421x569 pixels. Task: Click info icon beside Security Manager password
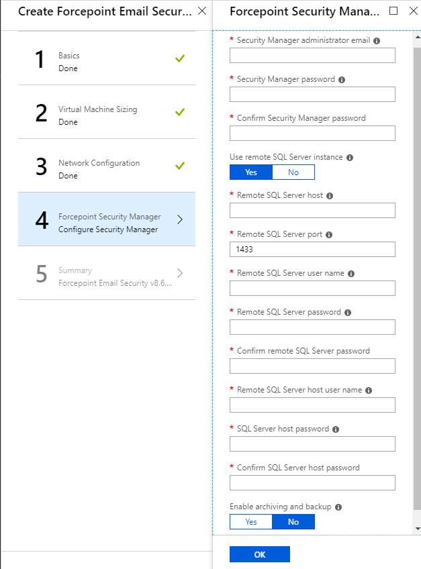(x=342, y=80)
